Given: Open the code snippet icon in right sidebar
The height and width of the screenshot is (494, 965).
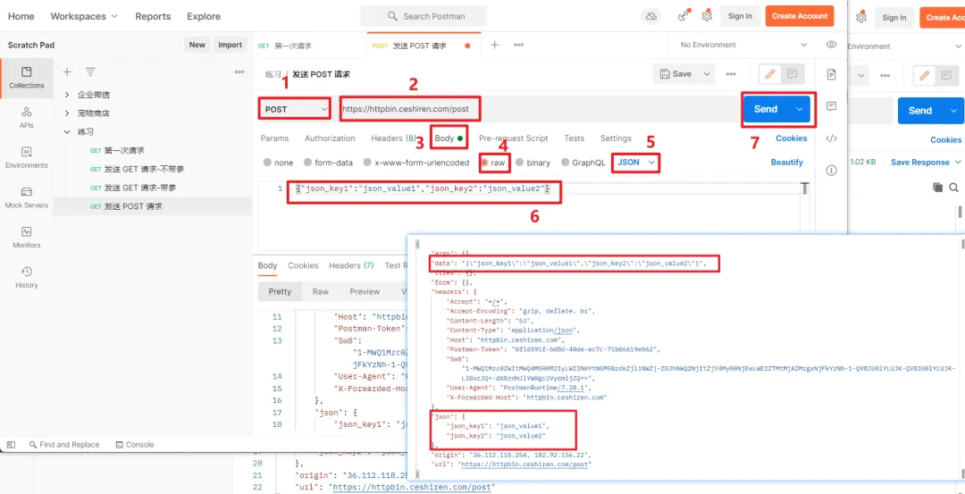Looking at the screenshot, I should [832, 138].
